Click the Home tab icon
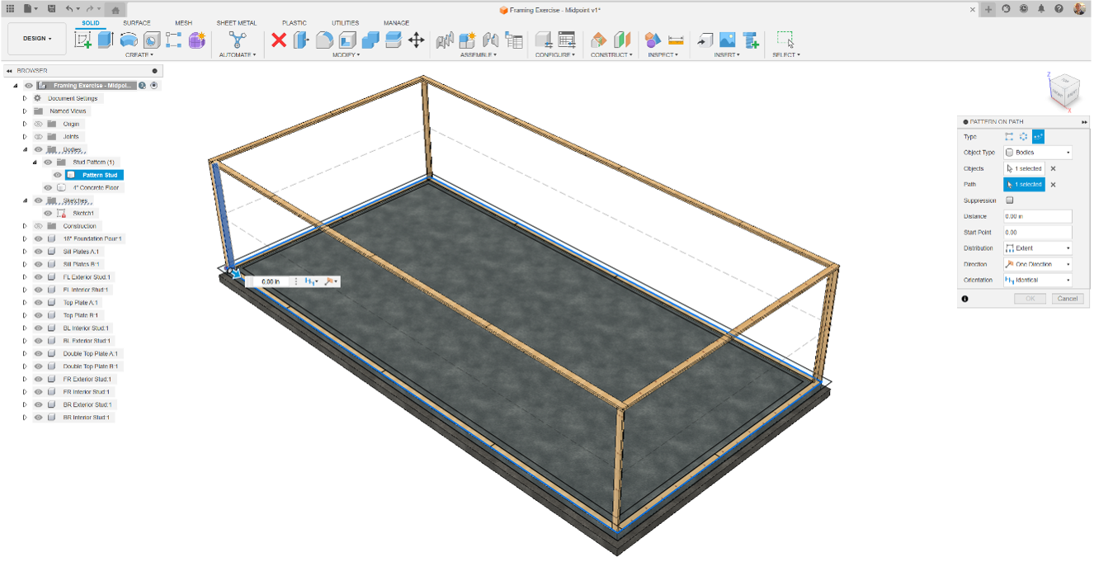Viewport: 1094px width, 562px height. point(116,9)
